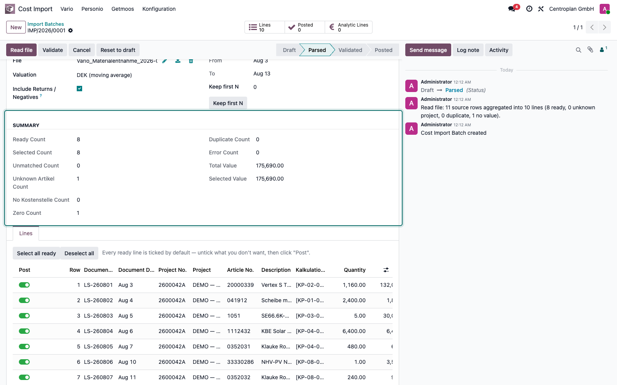Delete the uploaded file via trash icon

point(191,61)
